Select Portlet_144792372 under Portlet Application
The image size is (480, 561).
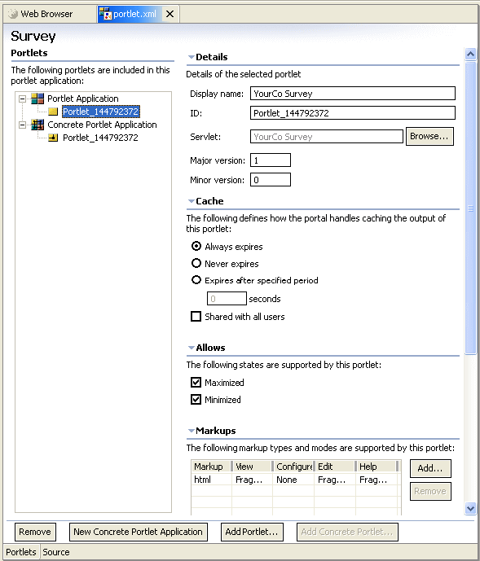click(x=101, y=112)
